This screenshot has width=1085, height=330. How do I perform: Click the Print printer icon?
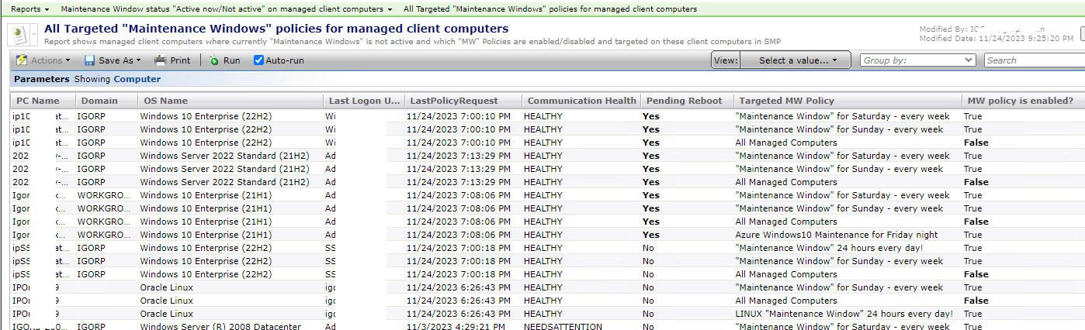pyautogui.click(x=160, y=60)
